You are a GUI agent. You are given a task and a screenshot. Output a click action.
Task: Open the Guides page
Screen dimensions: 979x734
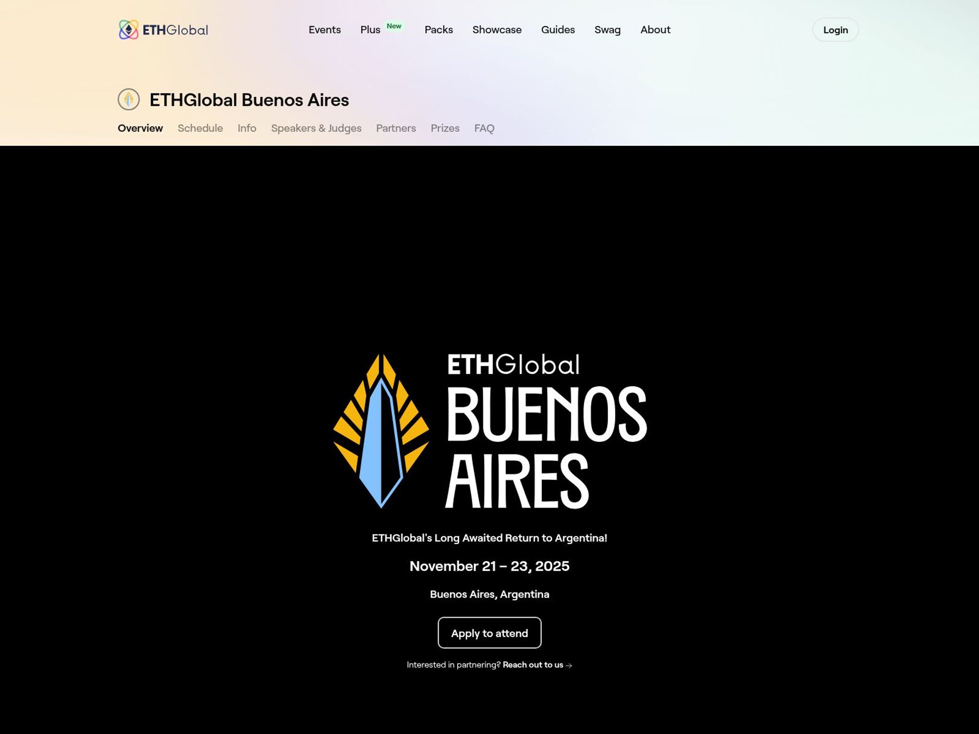(x=558, y=30)
